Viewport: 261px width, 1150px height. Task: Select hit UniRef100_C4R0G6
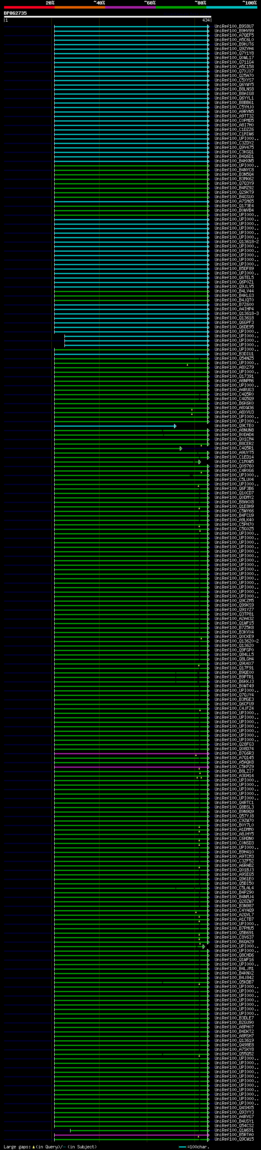tap(234, 470)
